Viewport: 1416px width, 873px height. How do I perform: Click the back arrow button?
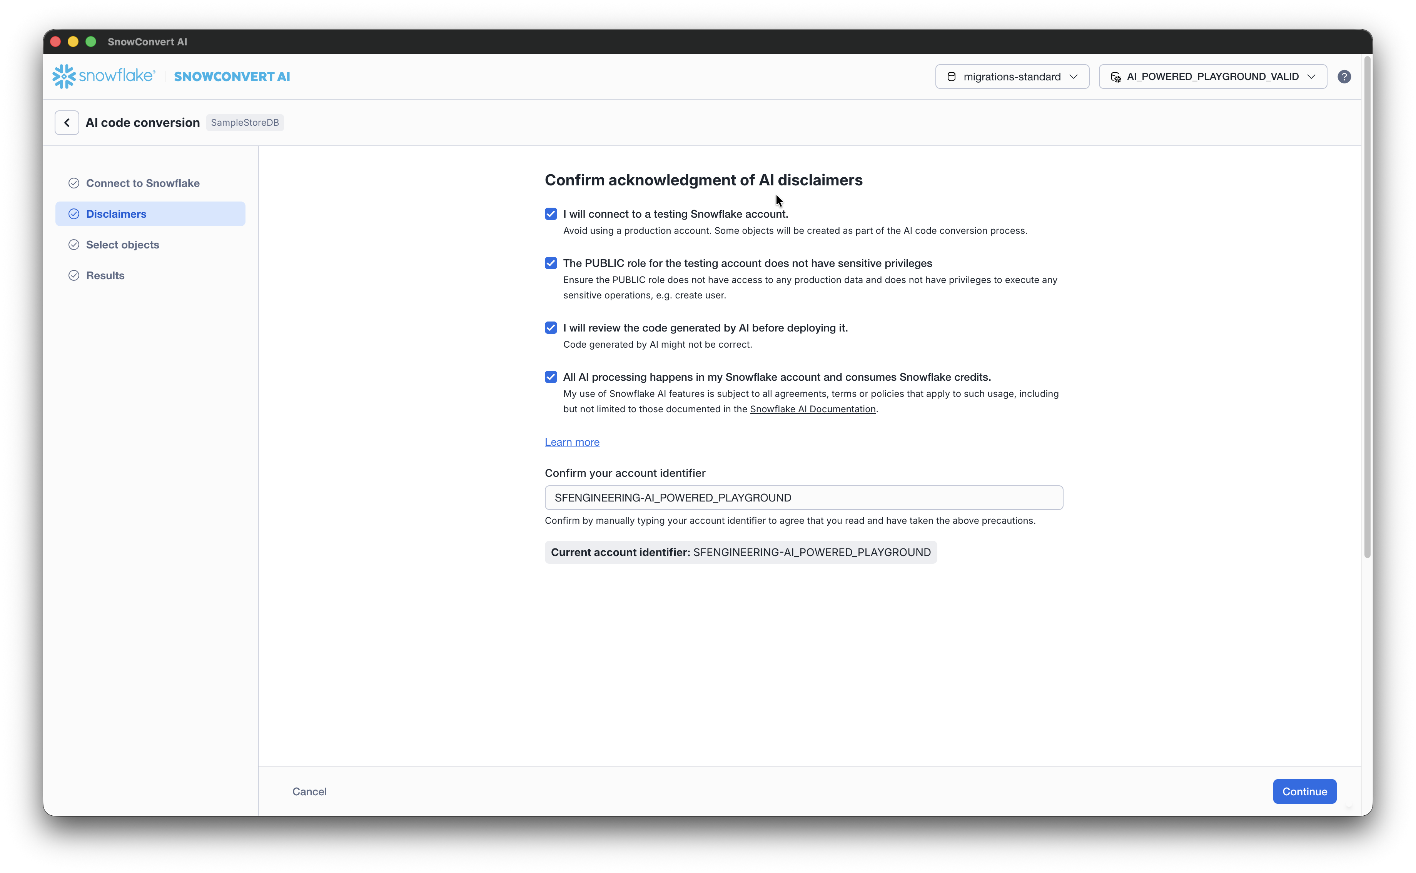[67, 122]
